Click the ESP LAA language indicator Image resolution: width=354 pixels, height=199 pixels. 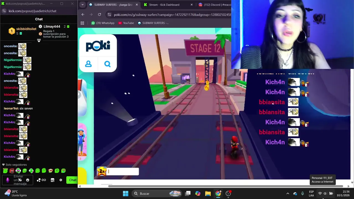click(x=311, y=193)
